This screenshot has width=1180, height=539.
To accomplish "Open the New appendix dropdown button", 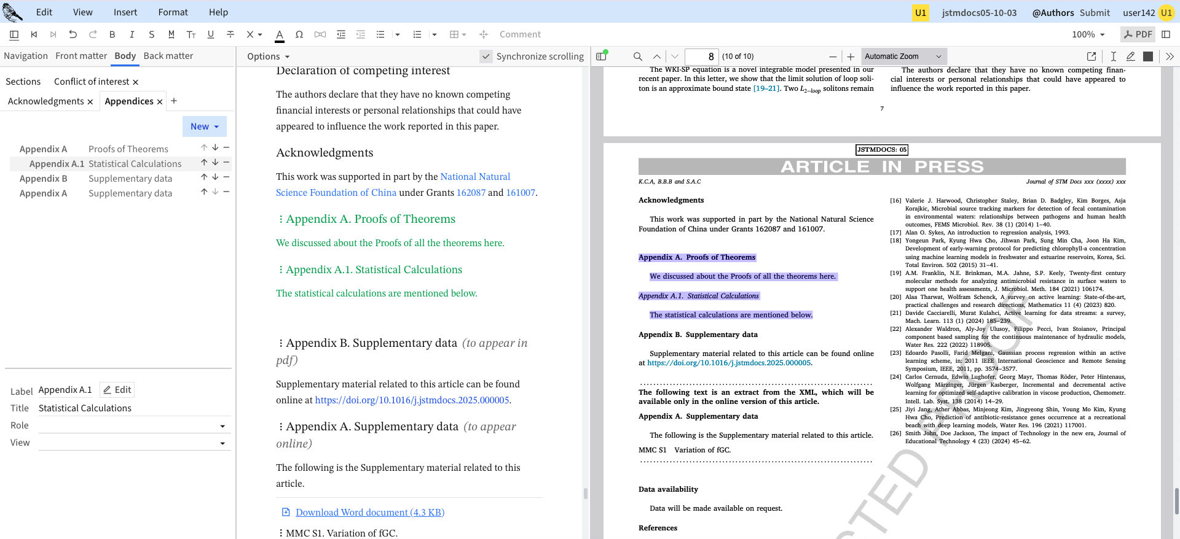I will [204, 126].
